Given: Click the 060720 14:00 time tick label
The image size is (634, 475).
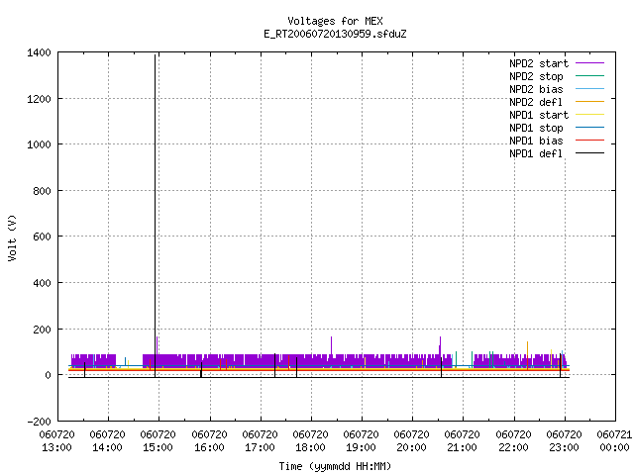Looking at the screenshot, I should (108, 441).
